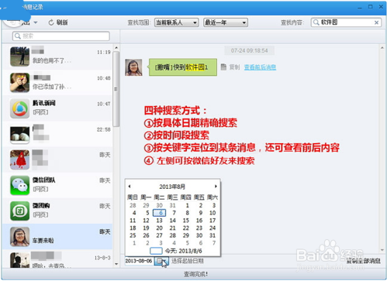Open the 当前联系人 search range dropdown

[x=176, y=22]
